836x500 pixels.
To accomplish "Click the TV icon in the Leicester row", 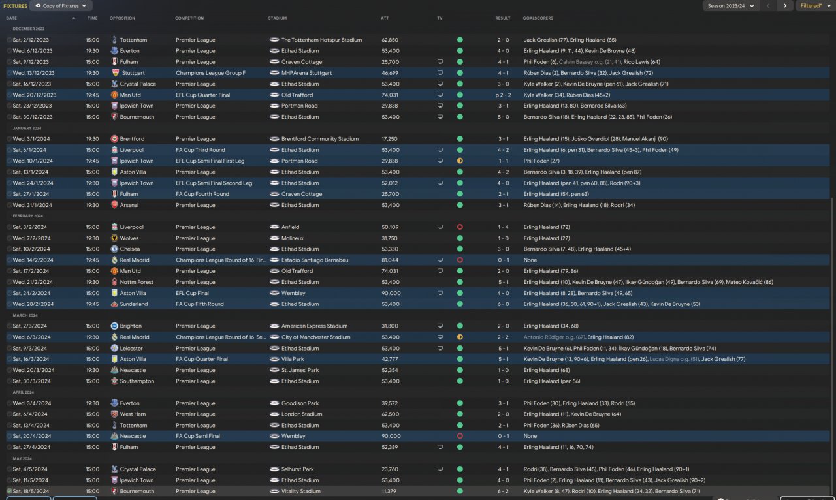I will (440, 349).
